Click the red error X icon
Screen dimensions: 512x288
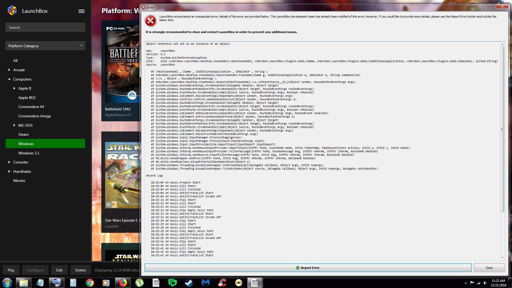pyautogui.click(x=150, y=21)
